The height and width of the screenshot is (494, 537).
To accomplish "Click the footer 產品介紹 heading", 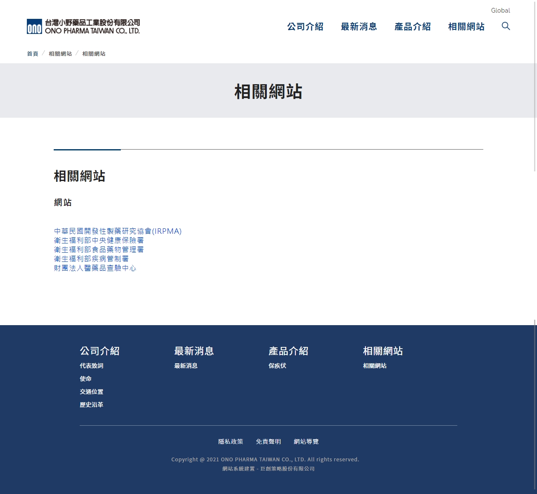I will pos(289,351).
